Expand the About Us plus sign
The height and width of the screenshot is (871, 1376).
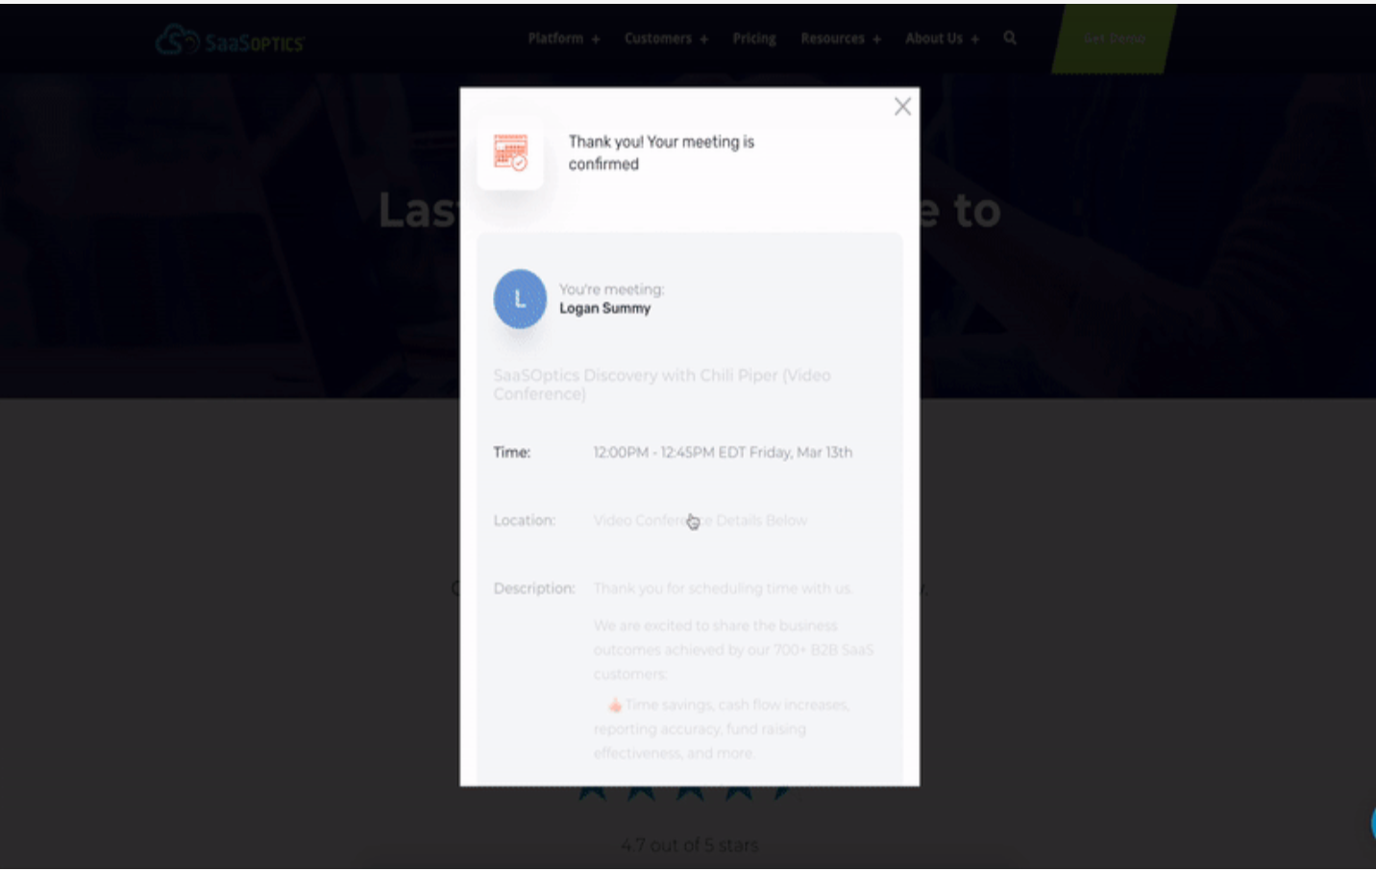pyautogui.click(x=974, y=39)
